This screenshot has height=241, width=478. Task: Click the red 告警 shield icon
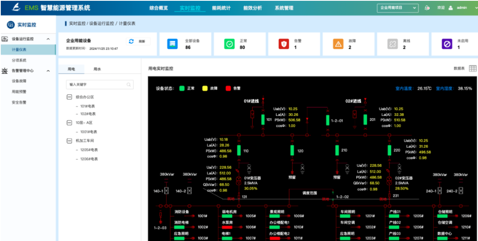[x=283, y=44]
